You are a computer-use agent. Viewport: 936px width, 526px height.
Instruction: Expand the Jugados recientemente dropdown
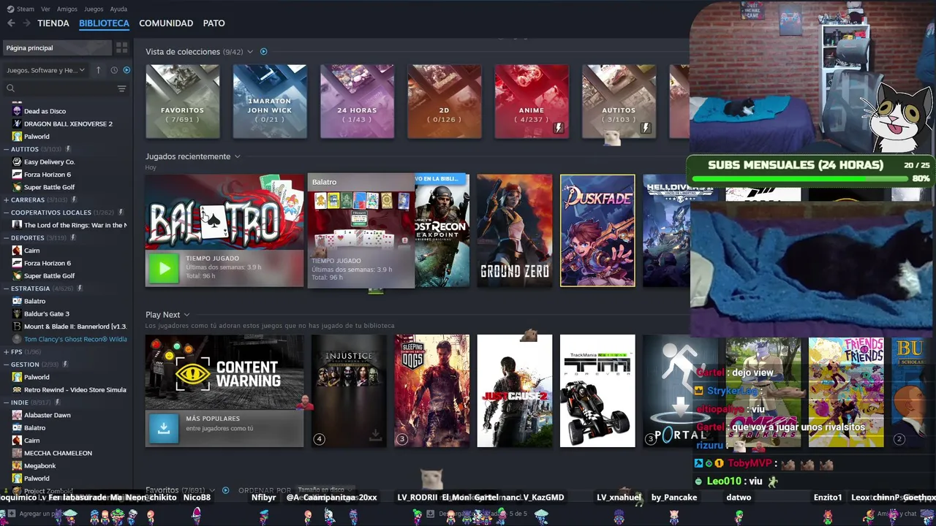point(237,156)
